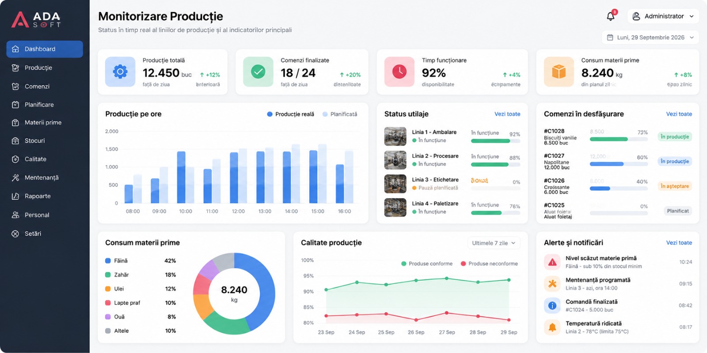Click the Planificat badge for order #C1025

point(678,211)
